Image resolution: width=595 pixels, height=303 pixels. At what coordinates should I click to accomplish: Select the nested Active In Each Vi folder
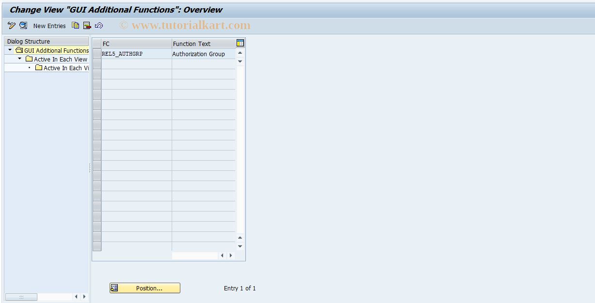click(x=62, y=68)
